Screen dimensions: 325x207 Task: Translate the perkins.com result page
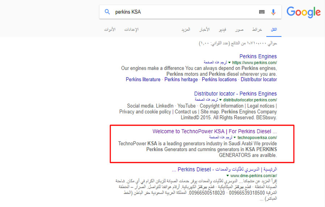pyautogui.click(x=215, y=62)
